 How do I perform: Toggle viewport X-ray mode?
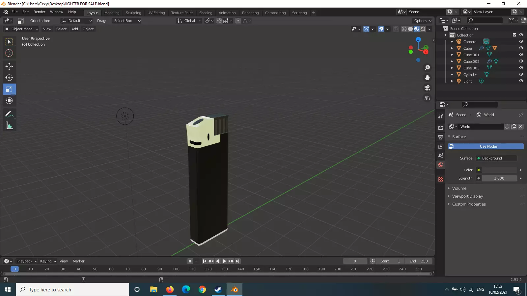pos(396,29)
